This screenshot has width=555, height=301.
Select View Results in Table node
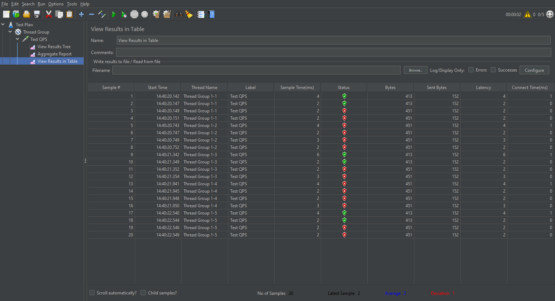(x=57, y=61)
